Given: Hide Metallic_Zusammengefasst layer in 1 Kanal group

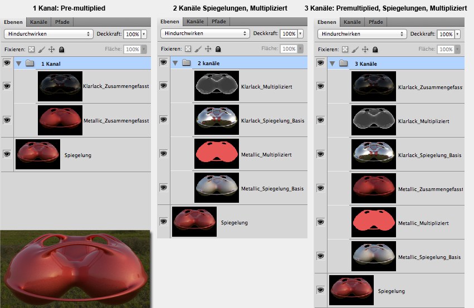Looking at the screenshot, I should coord(7,120).
